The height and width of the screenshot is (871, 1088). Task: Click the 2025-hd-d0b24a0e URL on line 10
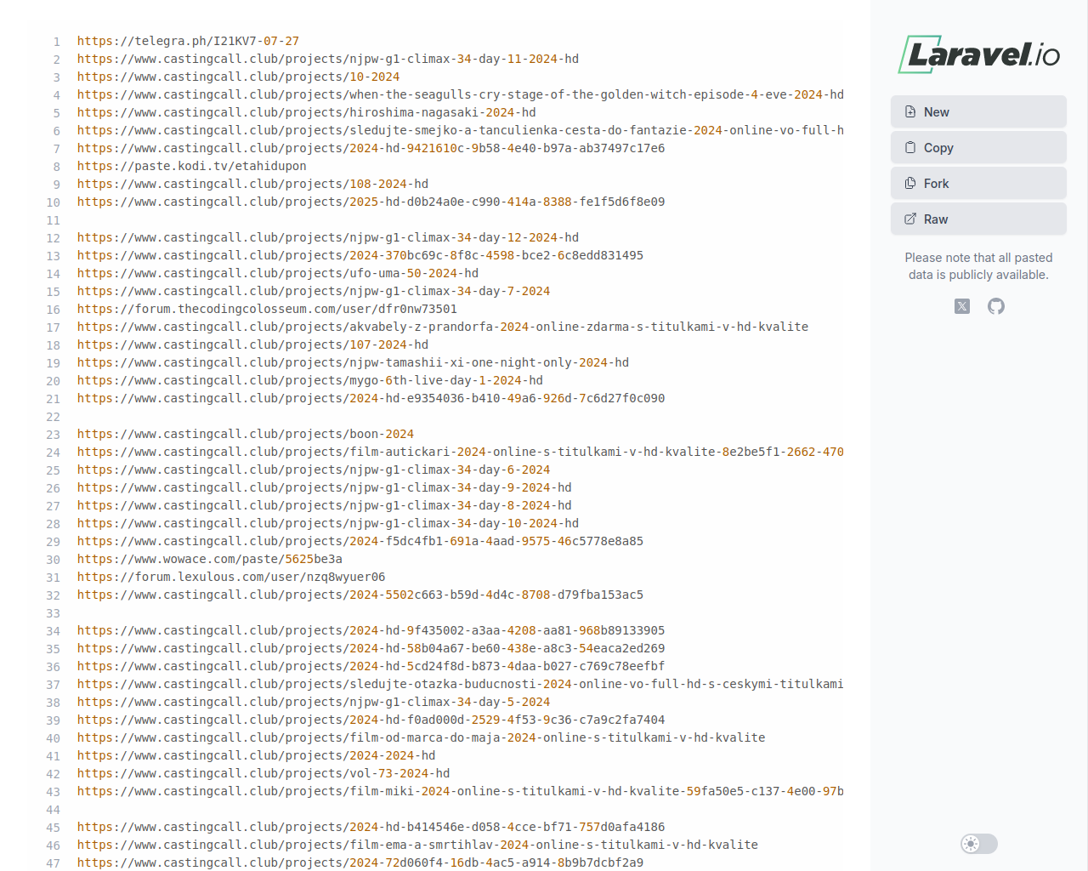click(371, 202)
